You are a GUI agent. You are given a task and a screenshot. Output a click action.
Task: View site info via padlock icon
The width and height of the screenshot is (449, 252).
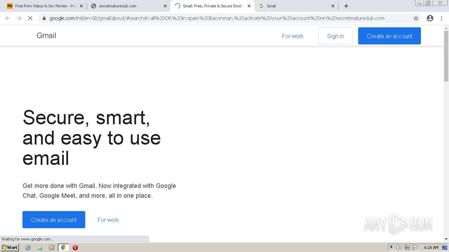point(44,18)
